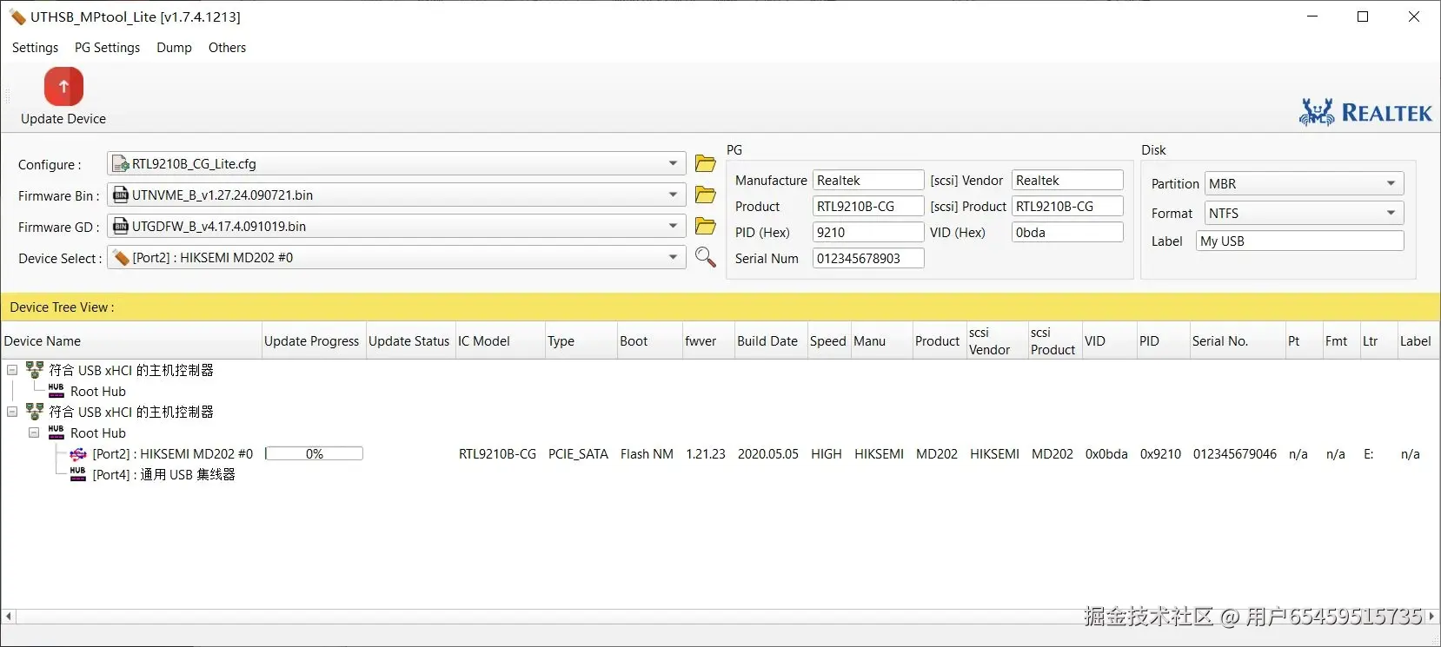Viewport: 1441px width, 647px height.
Task: Click the Serial Num input field
Action: point(867,258)
